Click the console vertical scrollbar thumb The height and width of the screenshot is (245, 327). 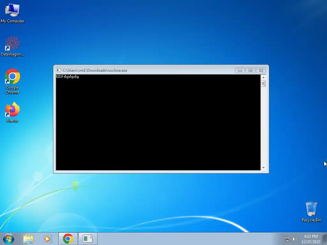pyautogui.click(x=263, y=84)
